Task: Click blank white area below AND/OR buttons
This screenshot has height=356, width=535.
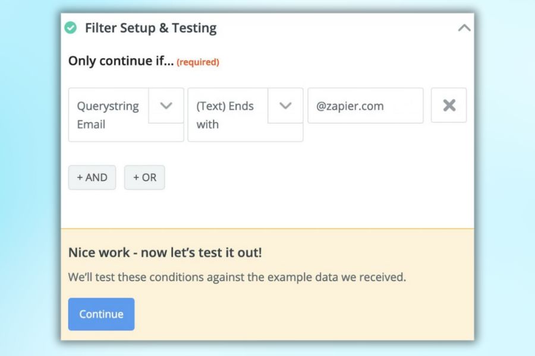Action: pos(267,209)
